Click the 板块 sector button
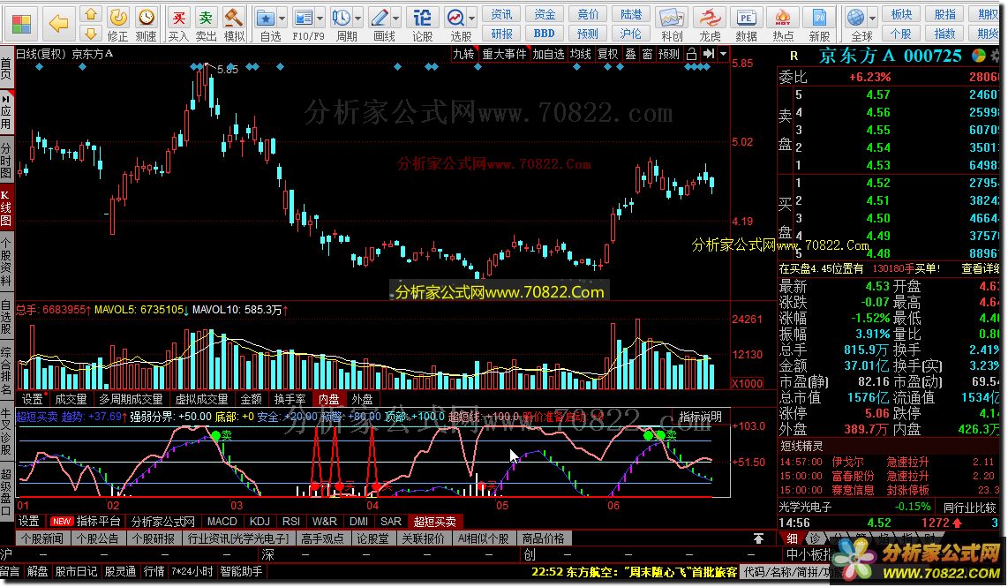 tap(901, 14)
